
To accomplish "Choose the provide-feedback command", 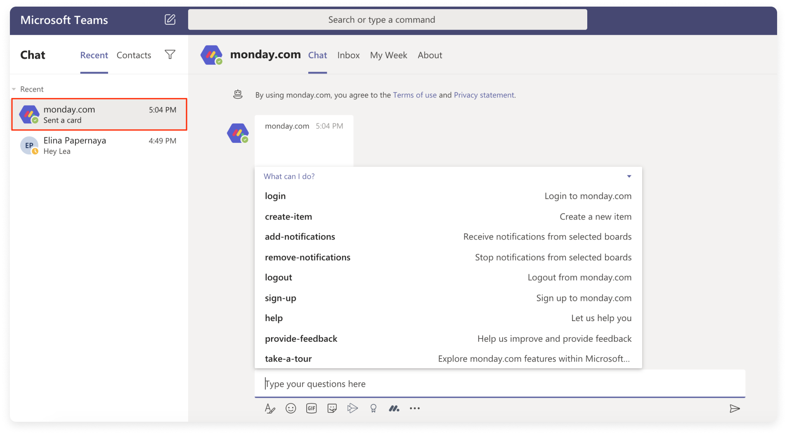I will (448, 338).
